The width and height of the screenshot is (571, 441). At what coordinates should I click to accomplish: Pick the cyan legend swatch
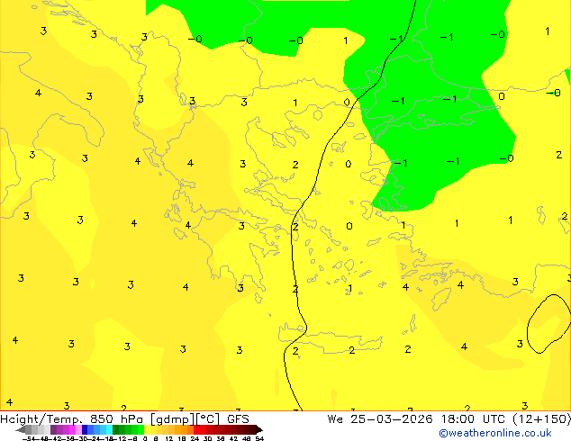(x=110, y=429)
